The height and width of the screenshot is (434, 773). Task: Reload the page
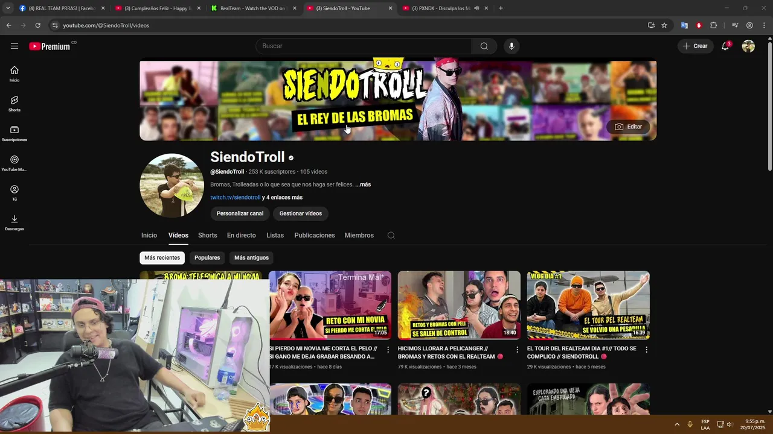(x=37, y=25)
